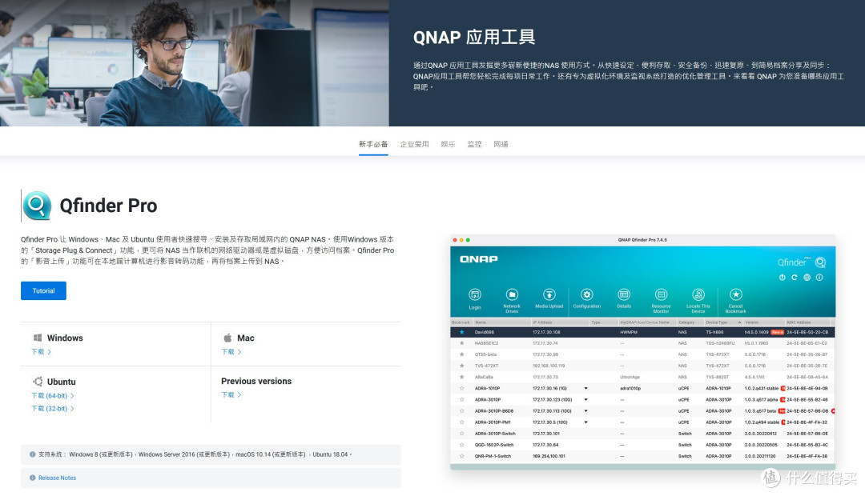865x496 pixels.
Task: Expand IP dropdown for 172.17.30.113 row
Action: (x=585, y=411)
